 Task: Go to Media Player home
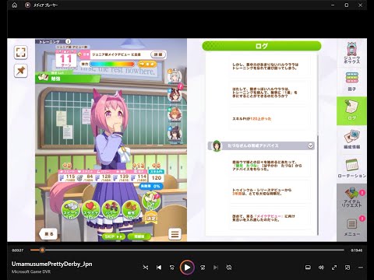pyautogui.click(x=15, y=5)
